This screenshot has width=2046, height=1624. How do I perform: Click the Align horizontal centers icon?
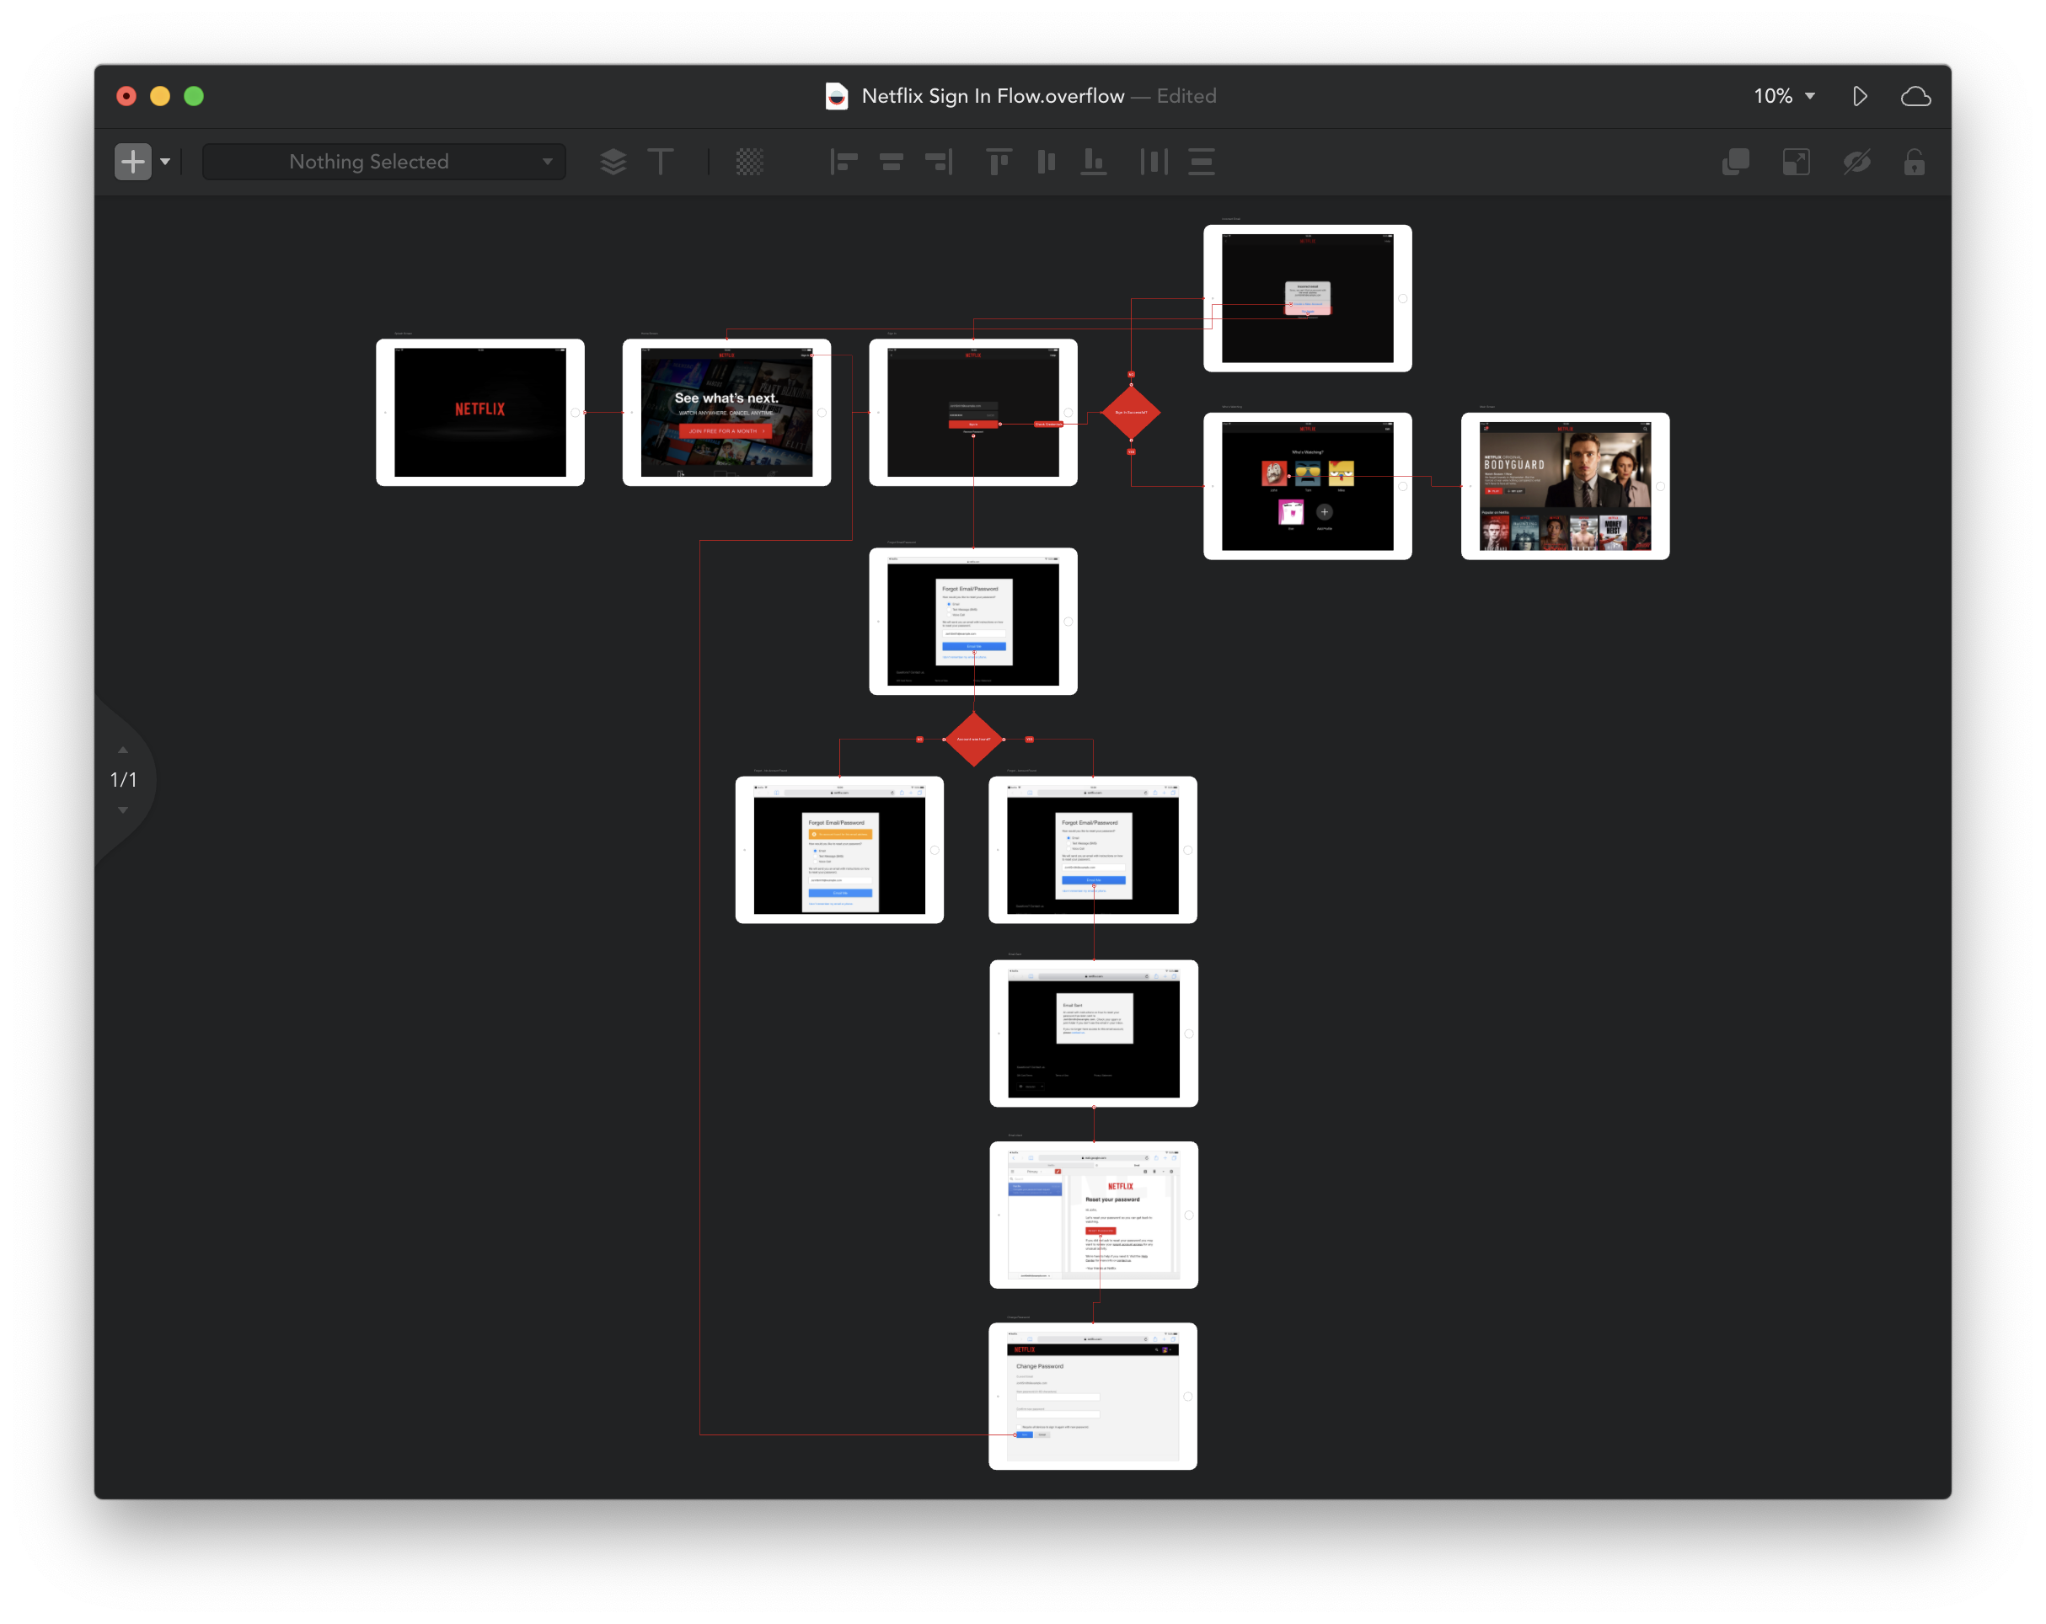click(x=888, y=161)
